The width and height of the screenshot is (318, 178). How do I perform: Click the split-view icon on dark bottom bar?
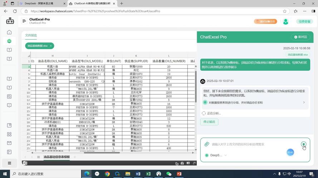(188, 163)
